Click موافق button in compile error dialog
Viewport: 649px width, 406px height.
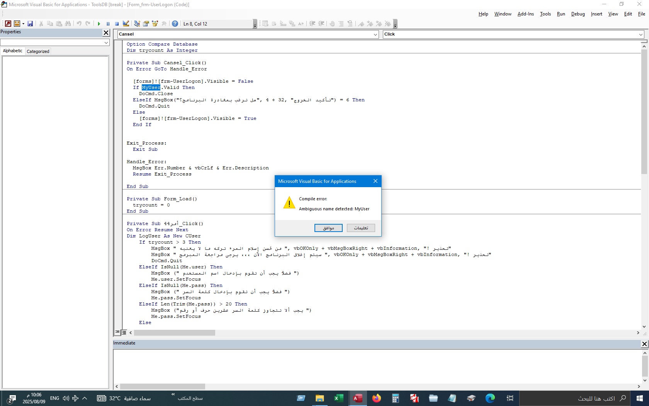coord(328,228)
